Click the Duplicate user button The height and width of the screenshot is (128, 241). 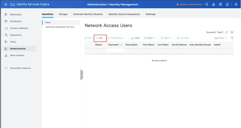point(183,38)
